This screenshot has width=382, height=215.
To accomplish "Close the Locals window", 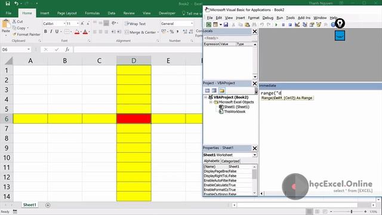I will [x=255, y=32].
